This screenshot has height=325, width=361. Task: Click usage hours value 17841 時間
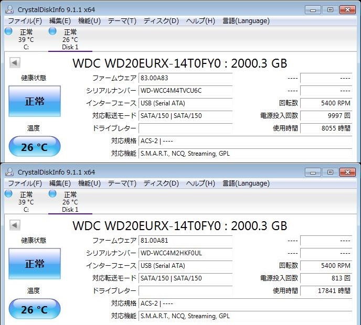coord(326,291)
